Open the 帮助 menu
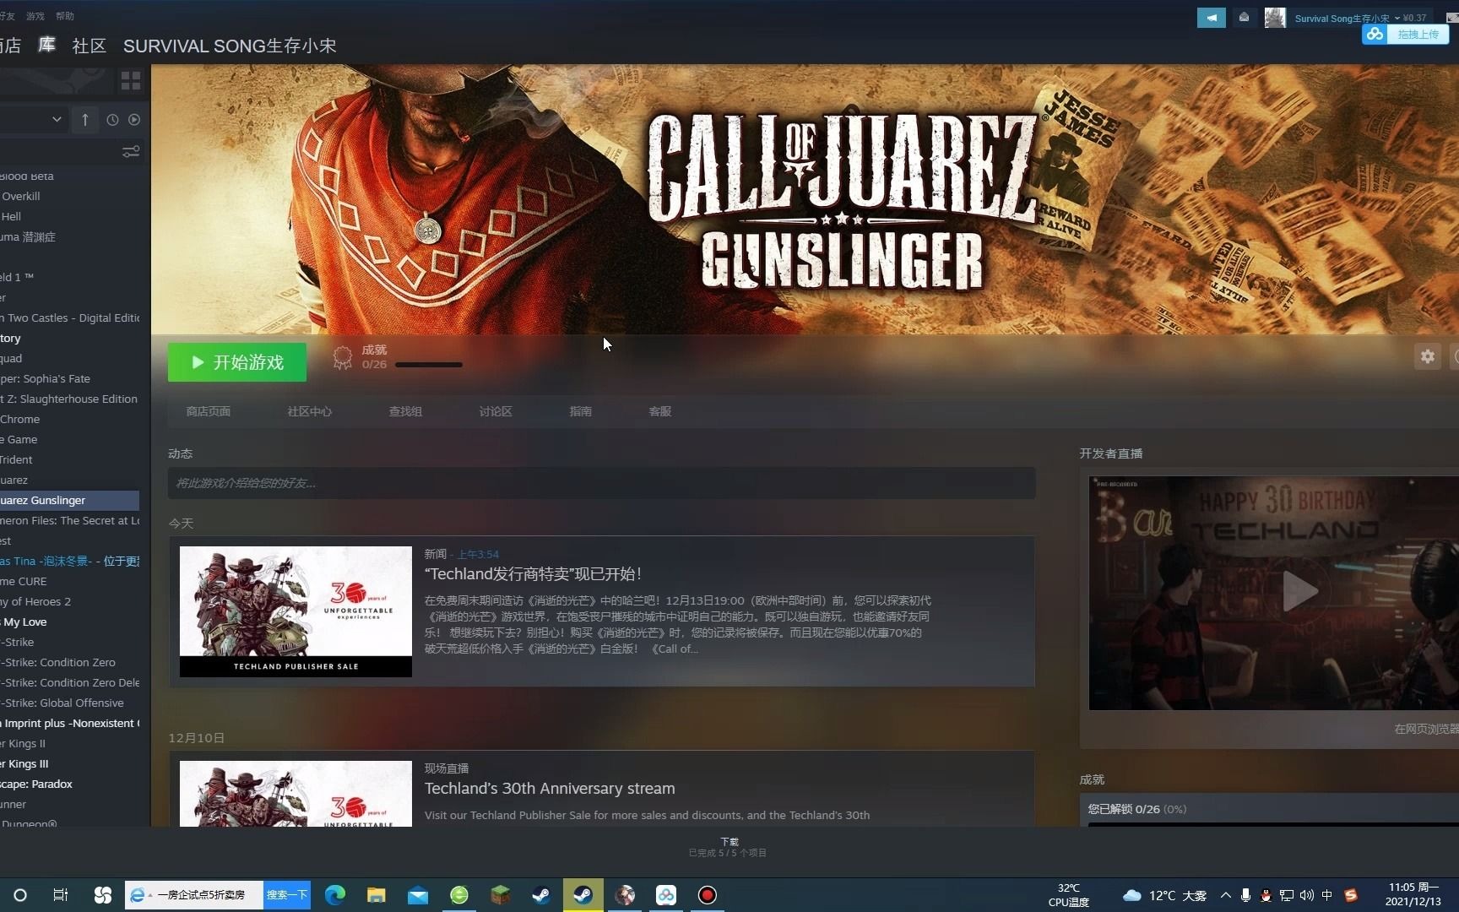 65,16
